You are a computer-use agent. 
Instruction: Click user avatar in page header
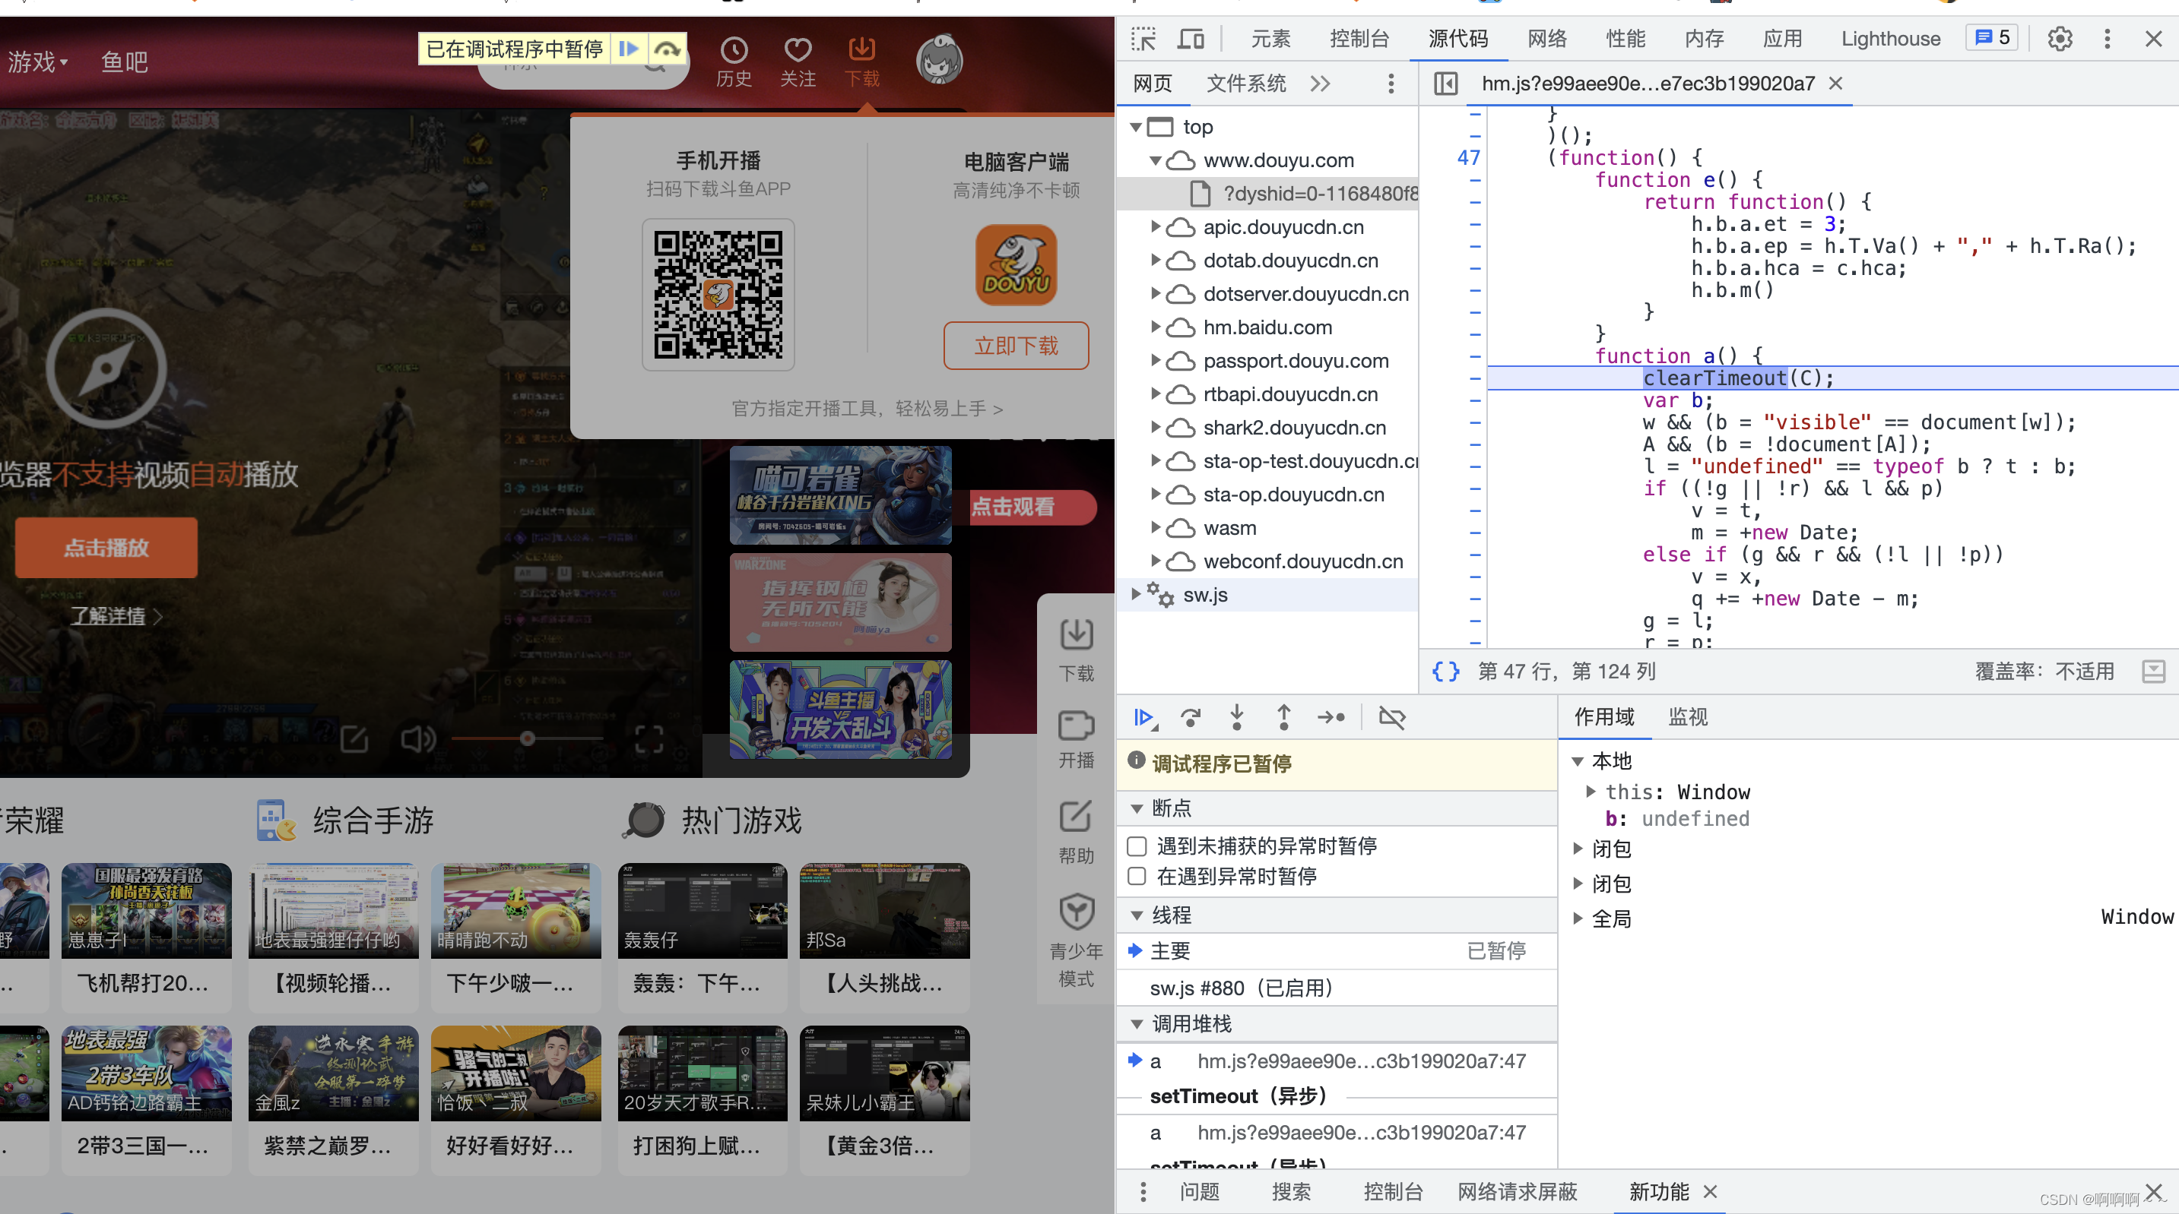tap(939, 59)
